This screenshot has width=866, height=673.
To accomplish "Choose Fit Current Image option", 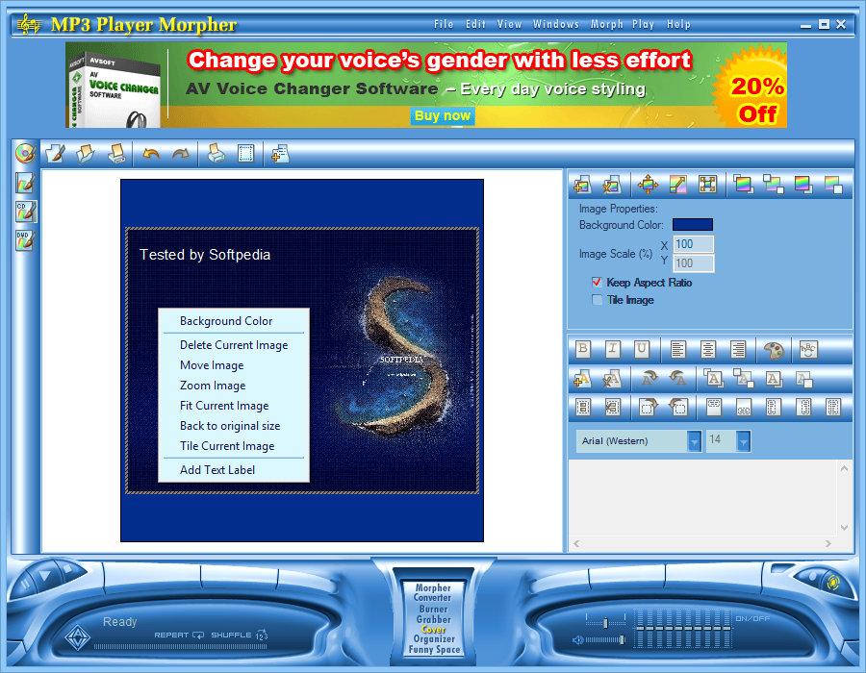I will pos(234,406).
